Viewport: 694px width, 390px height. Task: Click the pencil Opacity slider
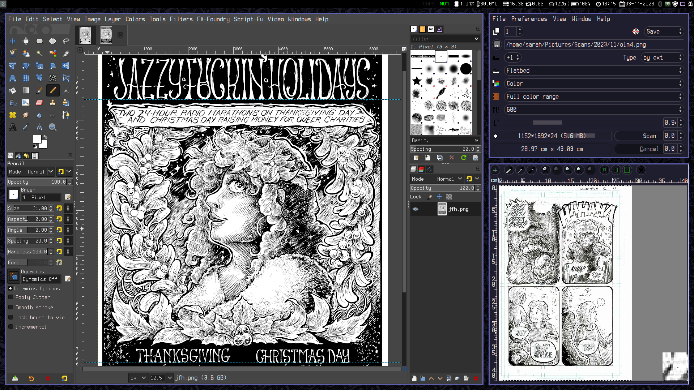[x=36, y=182]
